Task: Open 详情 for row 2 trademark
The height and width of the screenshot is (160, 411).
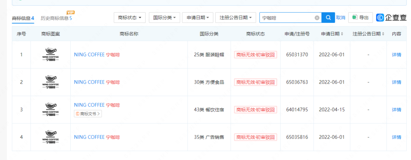Action: coord(397,82)
